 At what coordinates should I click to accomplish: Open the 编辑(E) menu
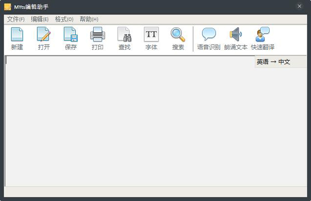point(40,19)
